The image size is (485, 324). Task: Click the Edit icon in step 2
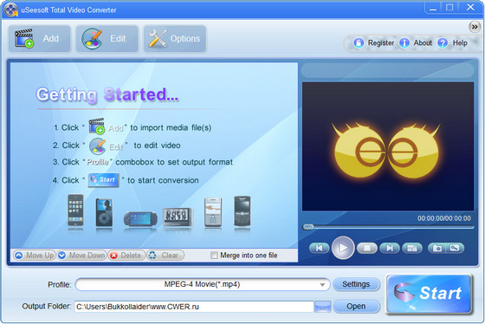(97, 146)
